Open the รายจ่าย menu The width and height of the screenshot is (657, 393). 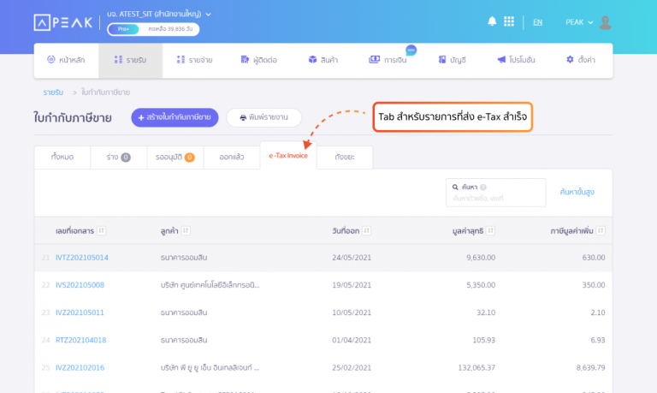(194, 60)
